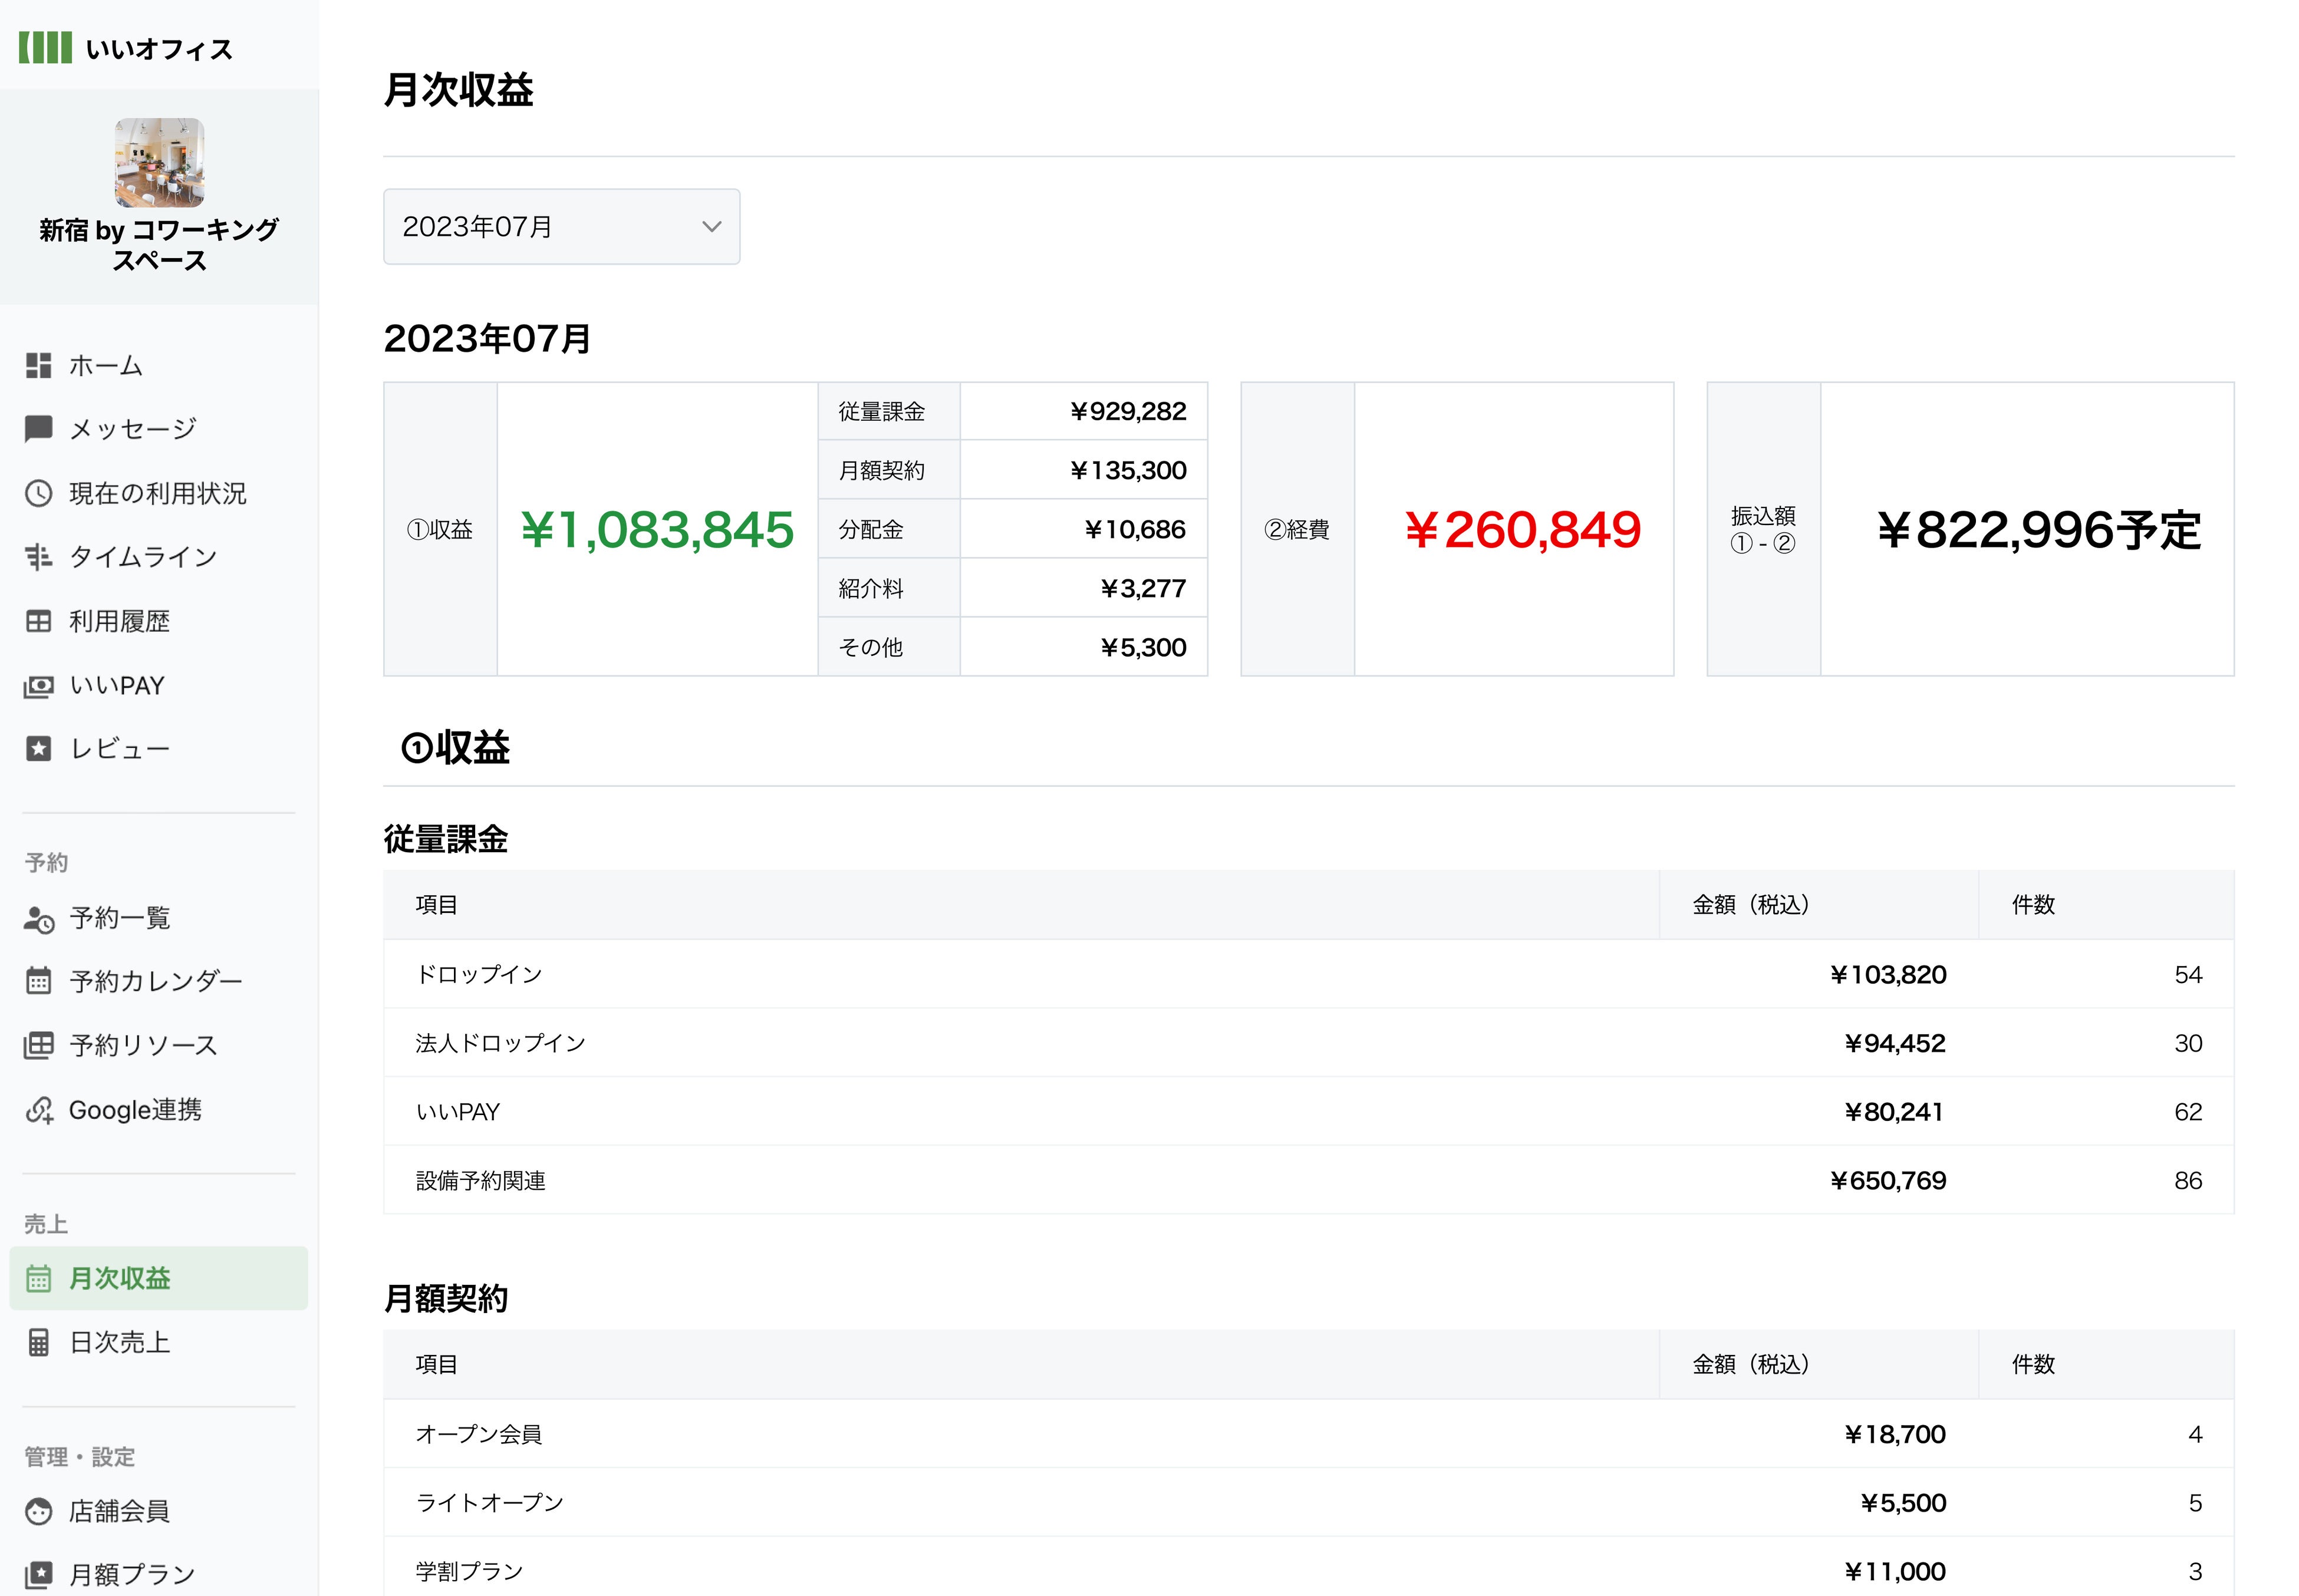
Task: Open the Google連携 link icon
Action: pos(38,1110)
